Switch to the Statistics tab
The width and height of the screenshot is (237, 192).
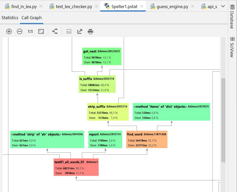click(x=10, y=18)
